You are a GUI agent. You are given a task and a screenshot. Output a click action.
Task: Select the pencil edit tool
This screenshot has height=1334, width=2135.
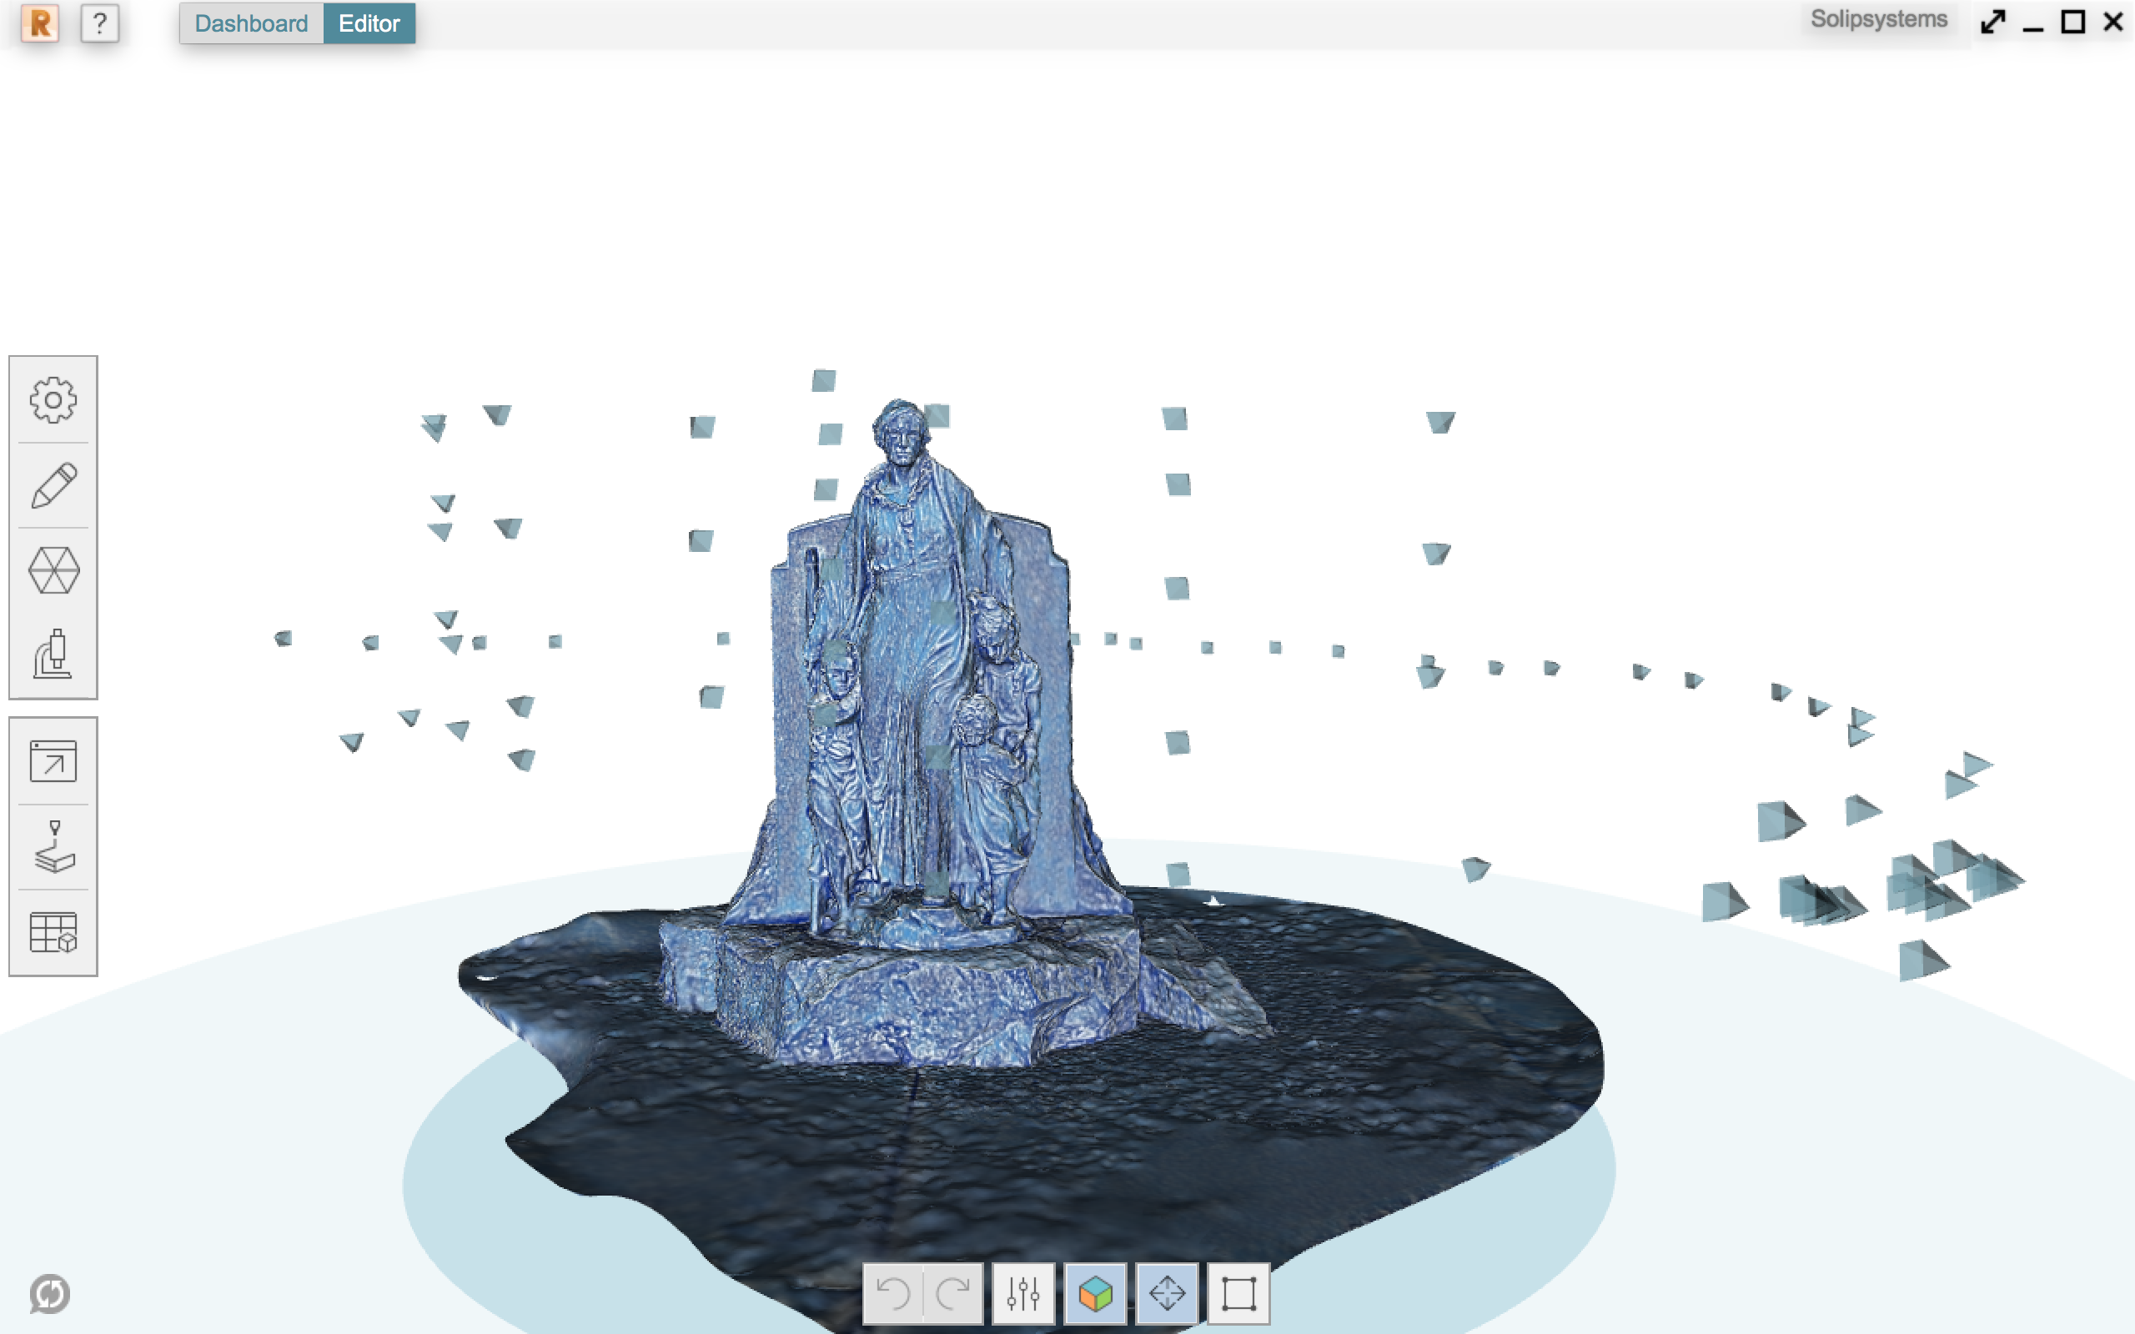pos(53,485)
